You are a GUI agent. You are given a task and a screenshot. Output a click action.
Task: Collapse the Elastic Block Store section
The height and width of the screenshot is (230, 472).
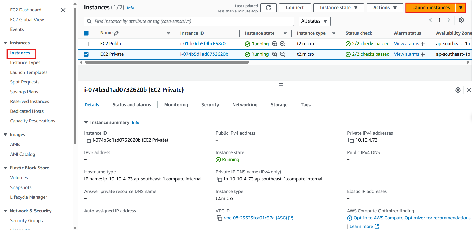pyautogui.click(x=5, y=168)
